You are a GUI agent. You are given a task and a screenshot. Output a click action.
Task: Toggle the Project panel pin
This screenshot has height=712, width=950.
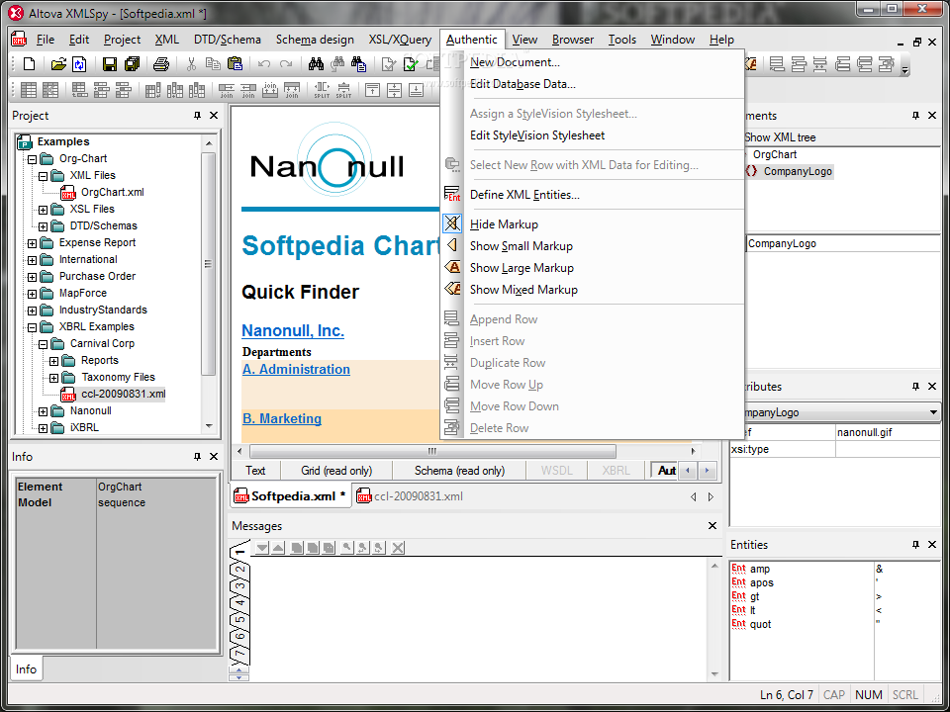pyautogui.click(x=197, y=115)
